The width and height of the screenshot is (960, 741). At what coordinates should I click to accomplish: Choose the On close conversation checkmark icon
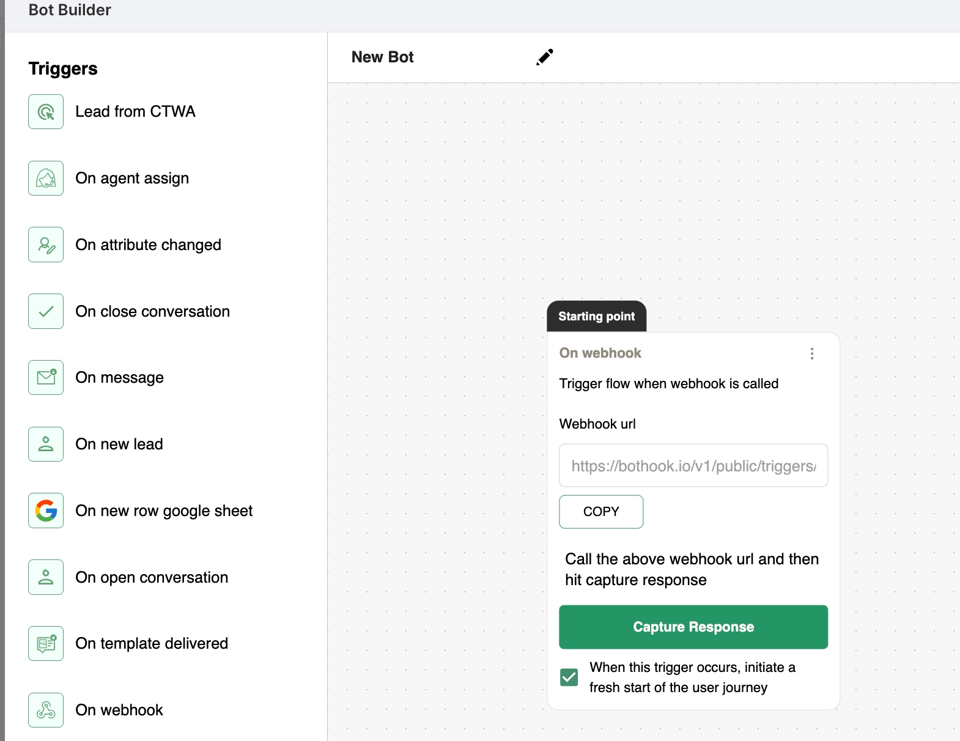(x=46, y=311)
